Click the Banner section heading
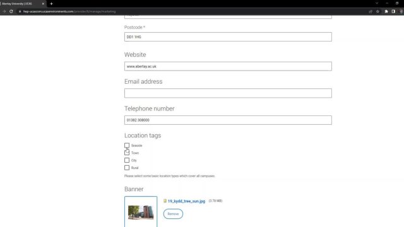This screenshot has height=227, width=404. point(134,189)
